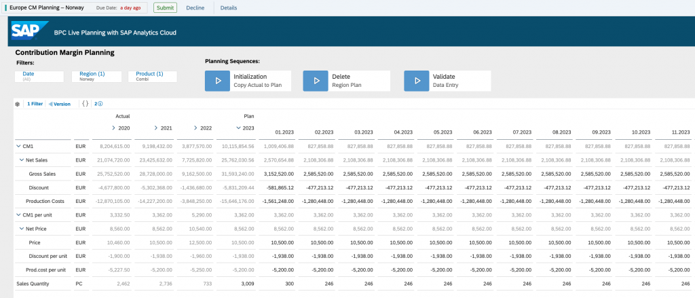Viewport: 695px width, 298px height.
Task: Click the Discount row label
Action: [x=39, y=187]
